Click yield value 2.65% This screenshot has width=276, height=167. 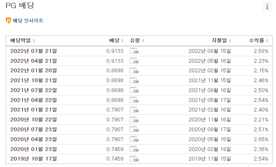click(261, 140)
